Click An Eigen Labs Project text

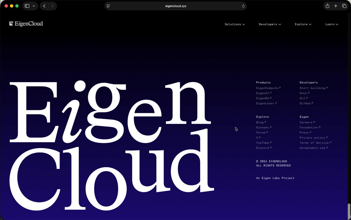click(275, 178)
